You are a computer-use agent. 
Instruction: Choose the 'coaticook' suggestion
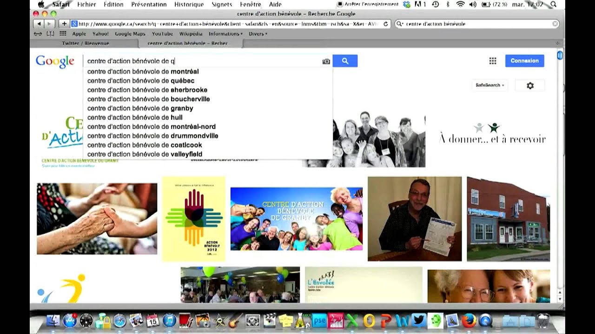coord(208,145)
